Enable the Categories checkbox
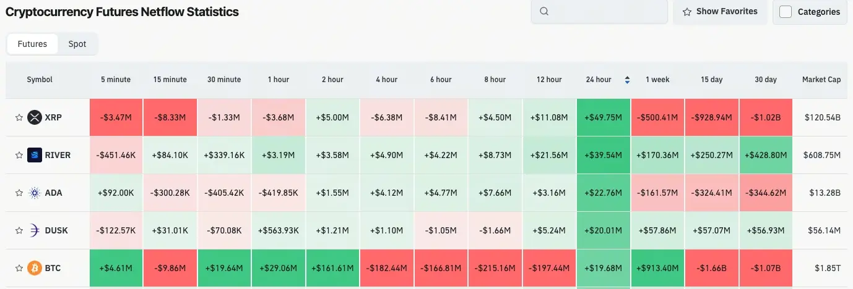853x289 pixels. pyautogui.click(x=786, y=12)
